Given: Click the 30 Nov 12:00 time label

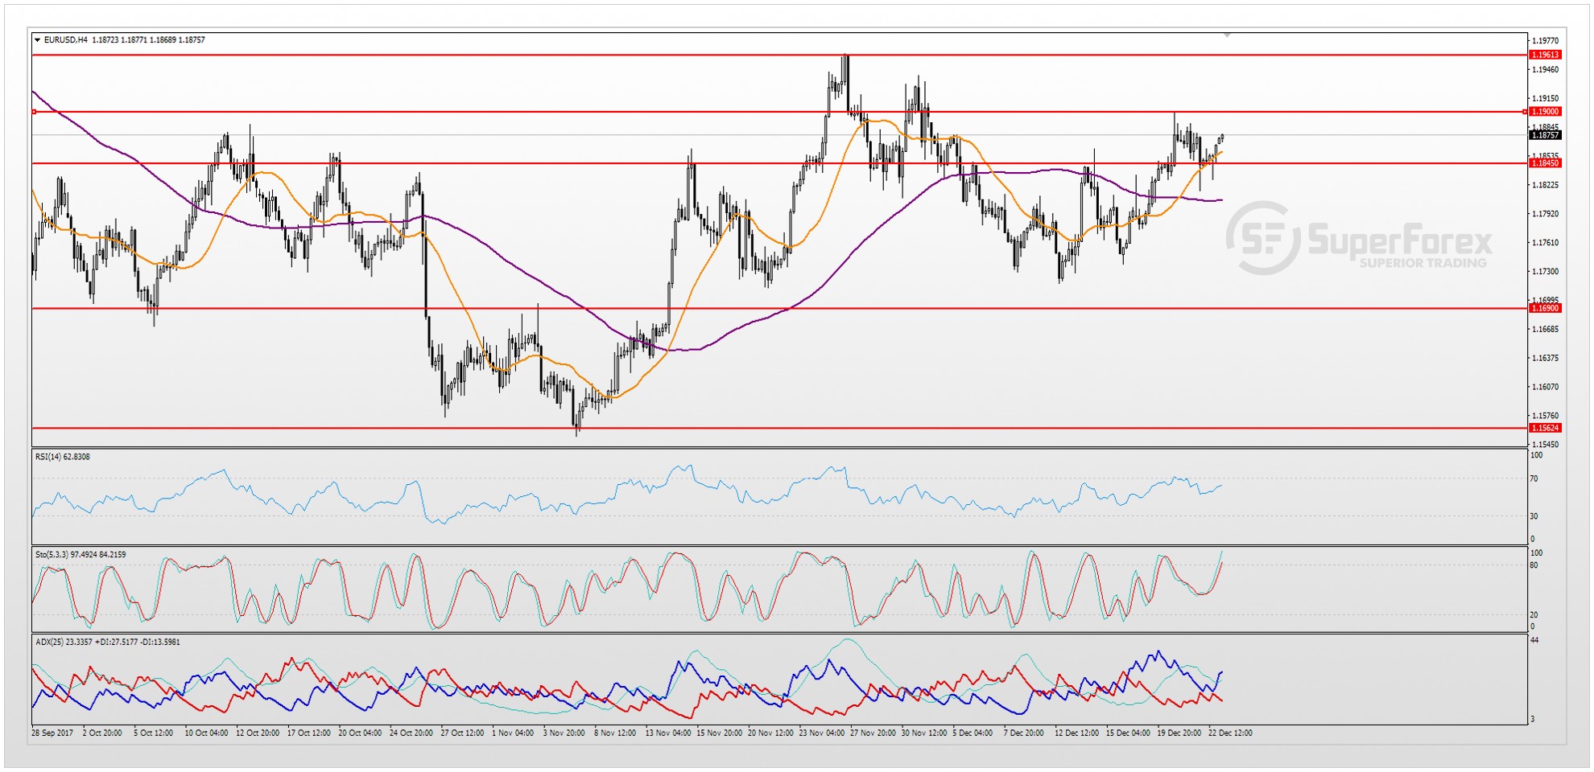Looking at the screenshot, I should (x=924, y=733).
